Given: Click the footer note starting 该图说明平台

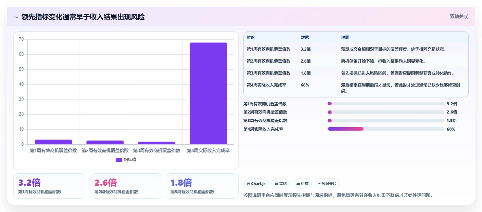Looking at the screenshot, I should (338, 196).
